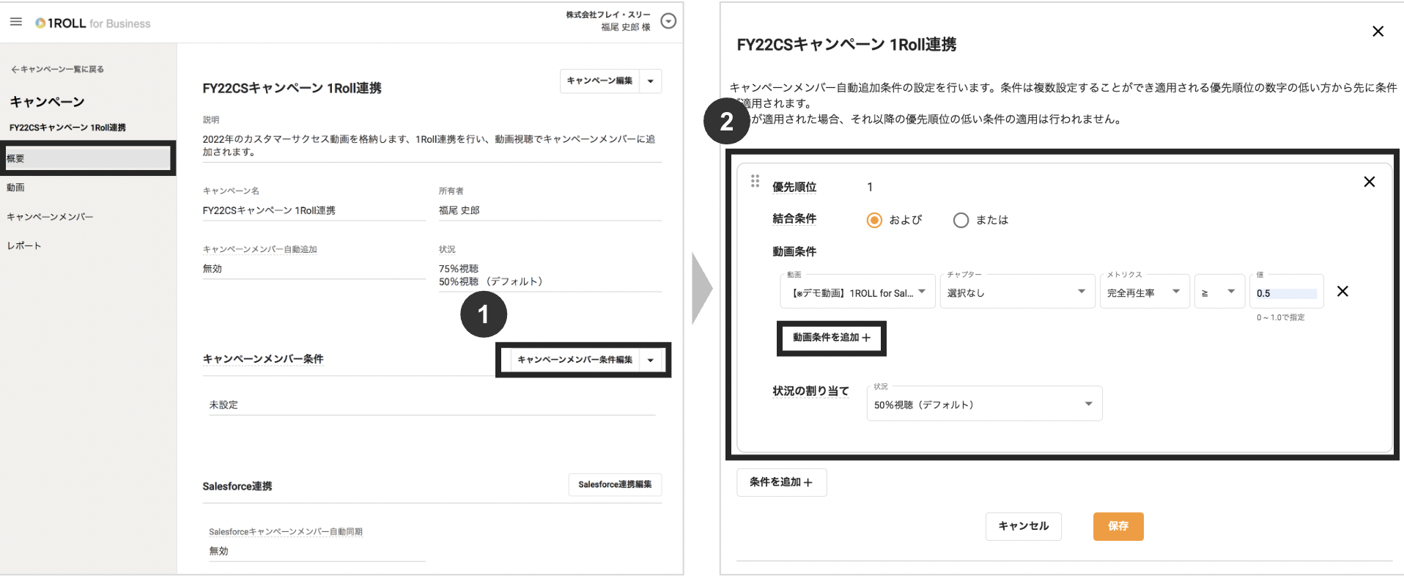1404x576 pixels.
Task: Close the FY22CS campaign dialog with X
Action: point(1378,32)
